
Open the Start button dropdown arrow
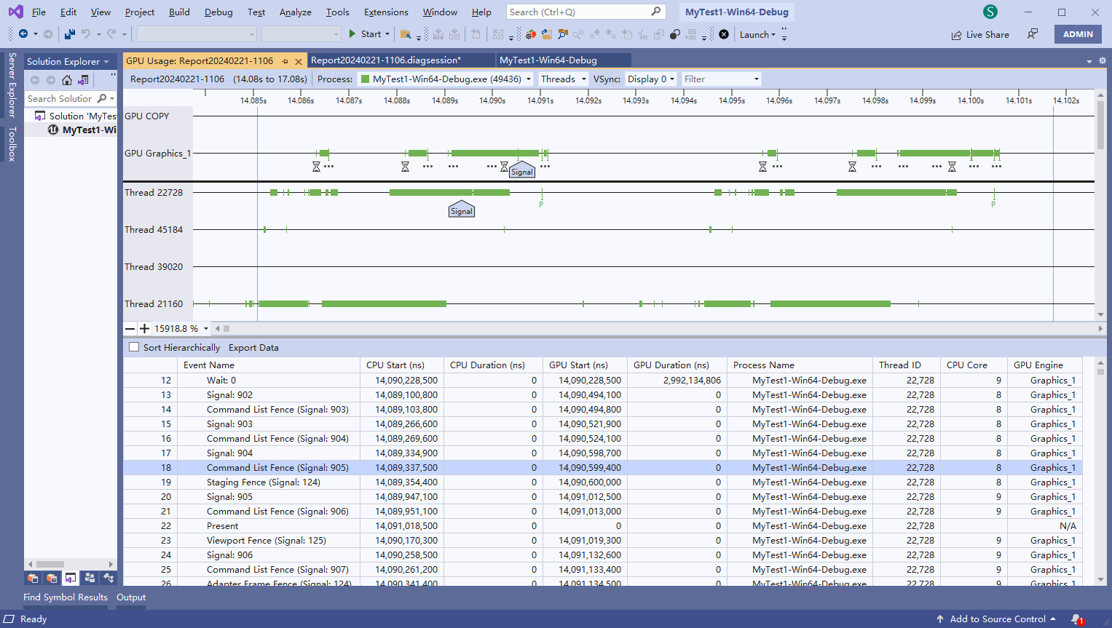[387, 34]
